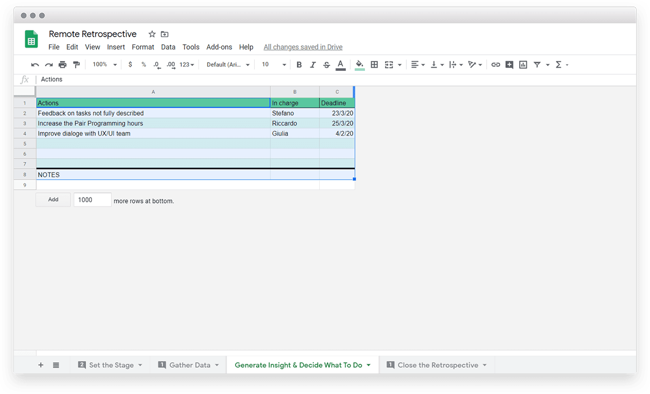Move document to a folder
Viewport: 650px width, 394px height.
[x=165, y=34]
